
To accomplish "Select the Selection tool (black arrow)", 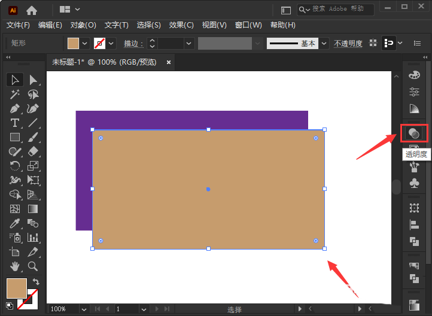I will (15, 80).
